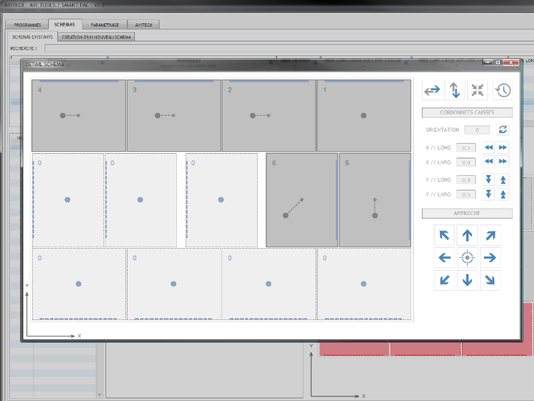The height and width of the screenshot is (401, 534).
Task: Select the center target approach icon
Action: point(467,258)
